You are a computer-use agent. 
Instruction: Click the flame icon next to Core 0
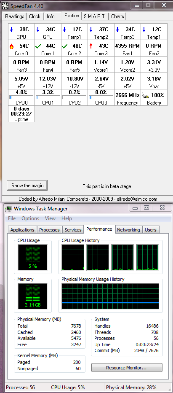11,46
